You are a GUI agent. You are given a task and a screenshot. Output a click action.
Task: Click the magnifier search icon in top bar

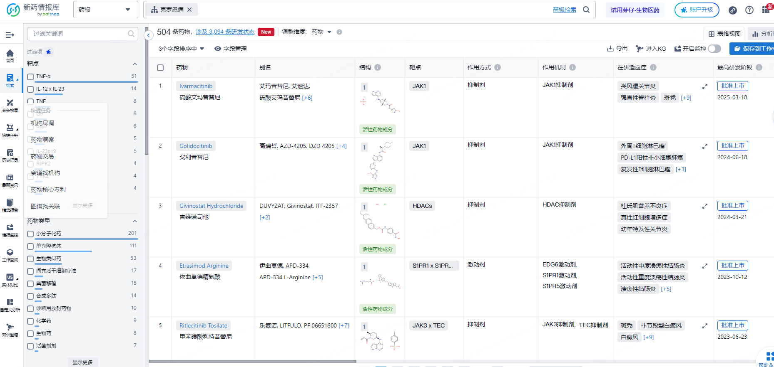586,10
